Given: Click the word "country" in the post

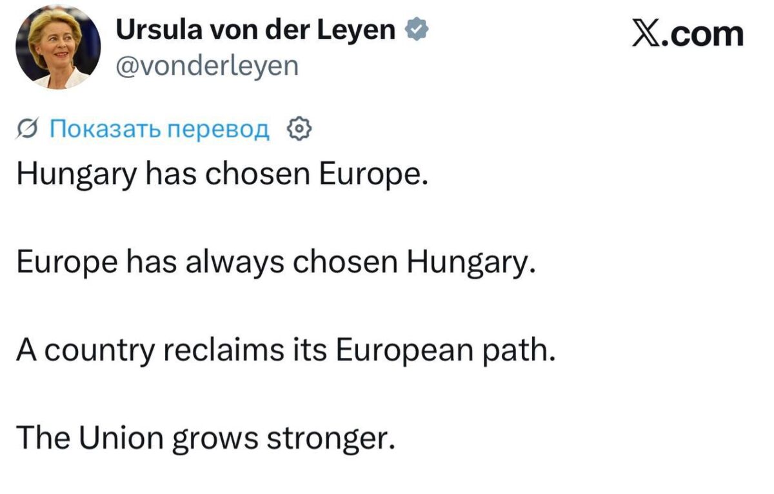Looking at the screenshot, I should (x=106, y=351).
